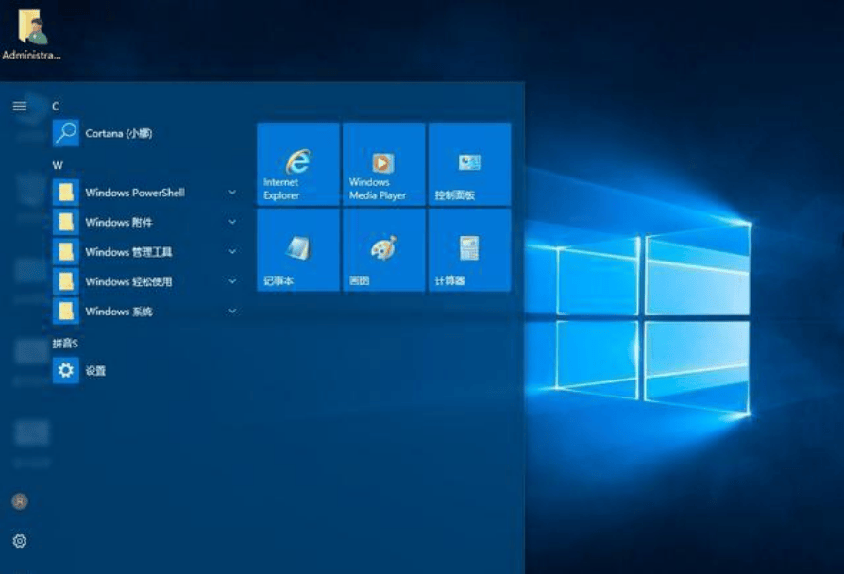
Task: Expand the Windows 附件 folder chevron
Action: 232,222
